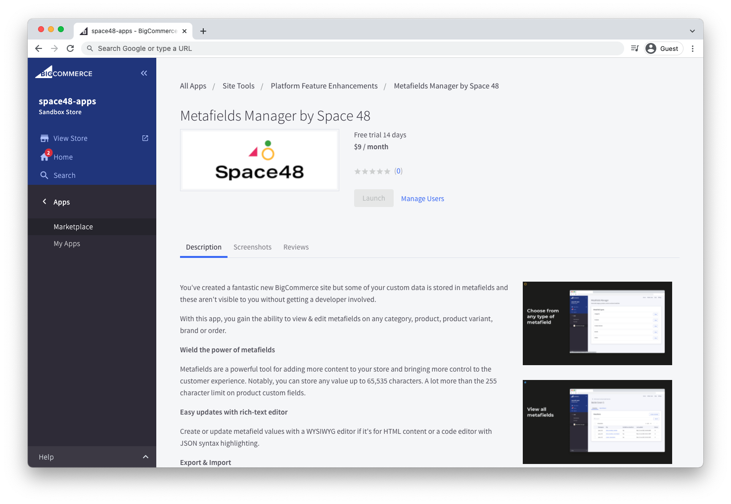Open sidebar Search item
This screenshot has width=731, height=504.
pos(65,175)
